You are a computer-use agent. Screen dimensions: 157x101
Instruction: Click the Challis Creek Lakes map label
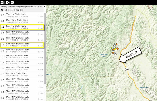[104, 55]
